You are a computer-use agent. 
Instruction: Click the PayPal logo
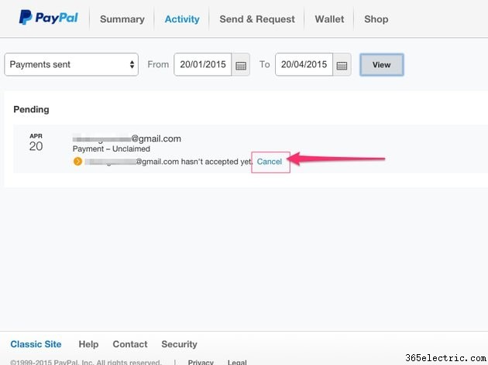coord(49,17)
